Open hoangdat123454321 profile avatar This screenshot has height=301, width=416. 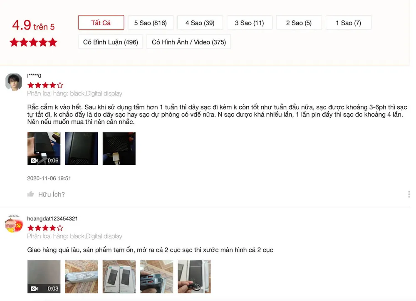14,224
